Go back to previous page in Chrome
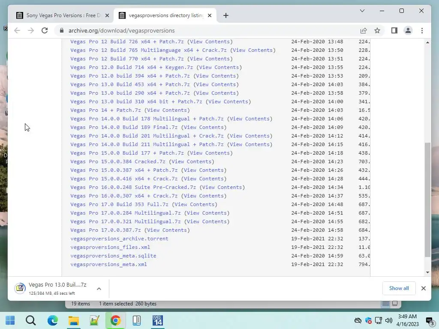439x329 pixels. tap(17, 30)
